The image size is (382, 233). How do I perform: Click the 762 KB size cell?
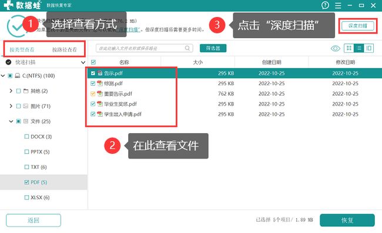pos(226,93)
